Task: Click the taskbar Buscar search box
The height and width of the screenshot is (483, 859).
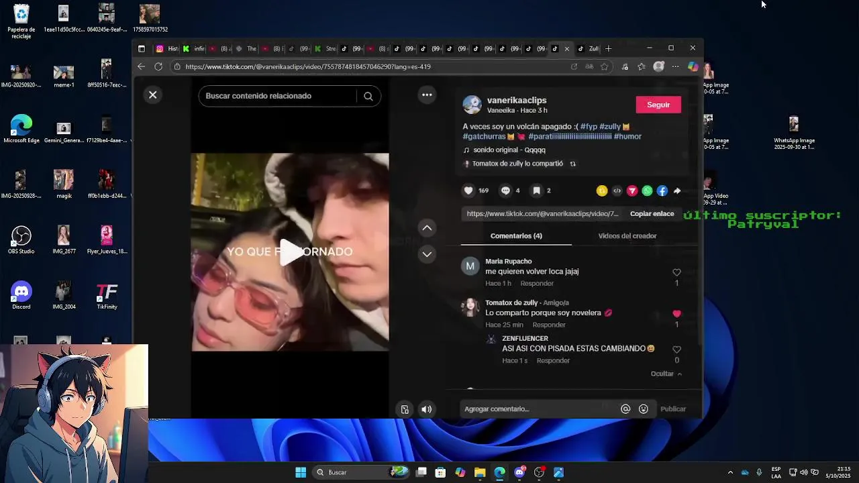Action: coord(361,472)
